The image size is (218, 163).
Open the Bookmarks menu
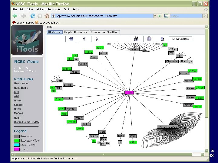[x=54, y=9]
